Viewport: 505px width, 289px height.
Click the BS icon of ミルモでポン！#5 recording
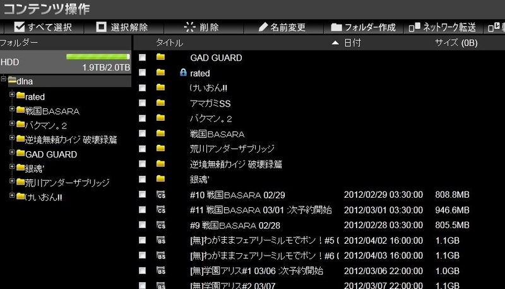click(161, 240)
